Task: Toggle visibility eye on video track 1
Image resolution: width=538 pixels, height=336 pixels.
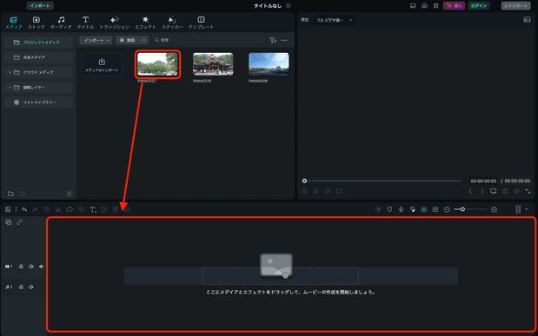Action: (x=41, y=267)
